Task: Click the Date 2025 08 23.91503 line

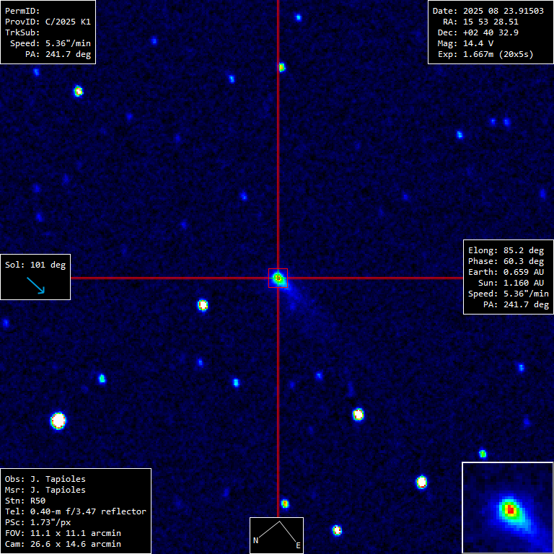Action: pos(488,11)
